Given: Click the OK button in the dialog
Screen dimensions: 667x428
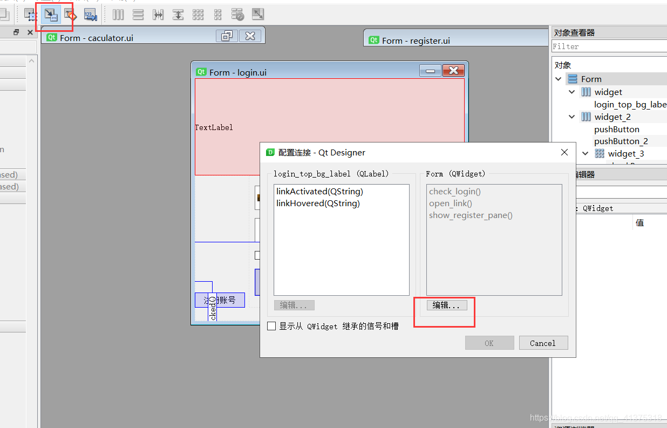Looking at the screenshot, I should click(489, 343).
